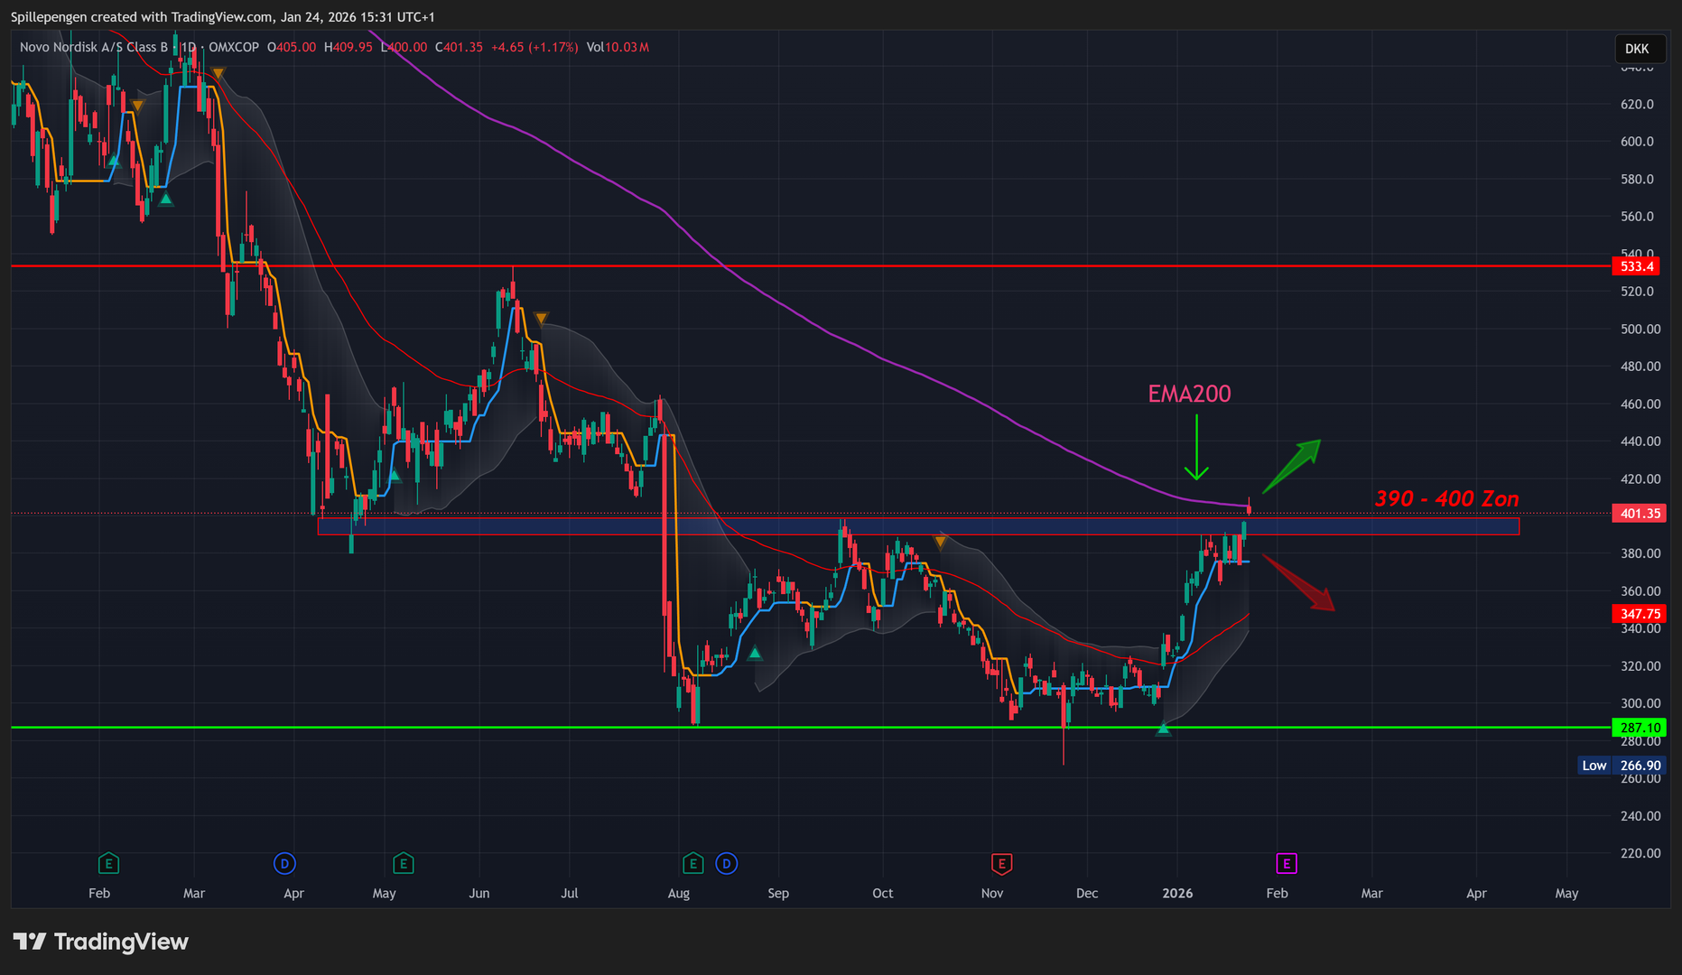This screenshot has height=975, width=1682.
Task: Click the Novo Nordisk A/S Class B title
Action: (94, 47)
